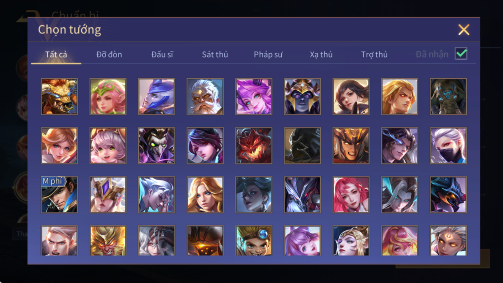Choose the golden monkey king hero
The width and height of the screenshot is (503, 283).
pyautogui.click(x=108, y=241)
